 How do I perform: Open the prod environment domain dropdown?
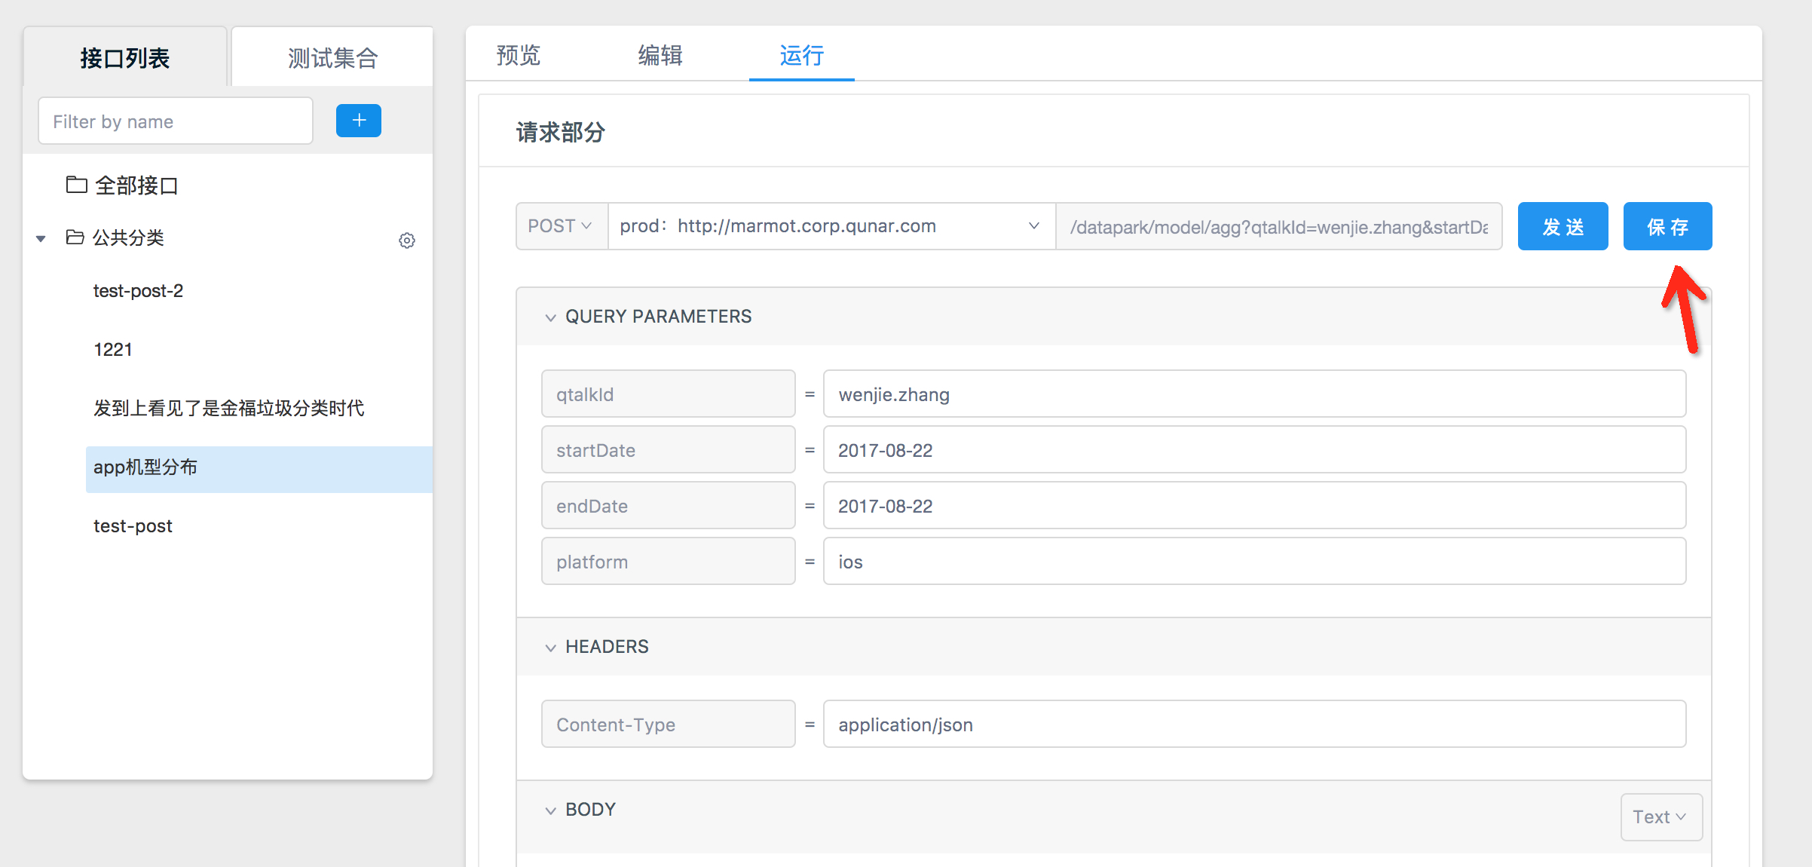click(x=829, y=226)
